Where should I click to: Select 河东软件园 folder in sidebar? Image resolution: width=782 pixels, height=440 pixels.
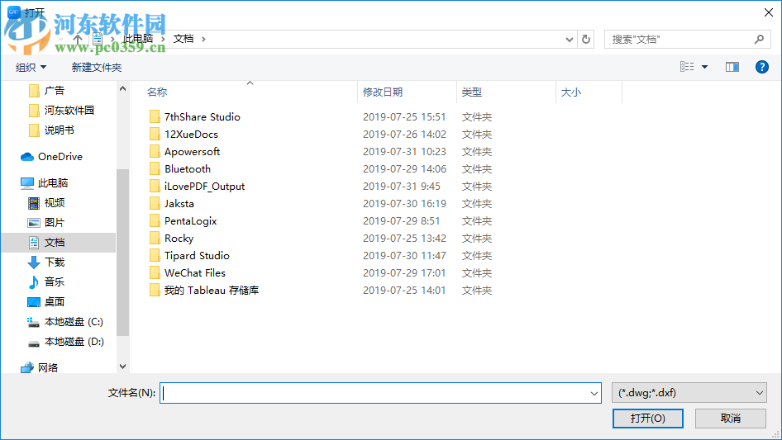[69, 110]
